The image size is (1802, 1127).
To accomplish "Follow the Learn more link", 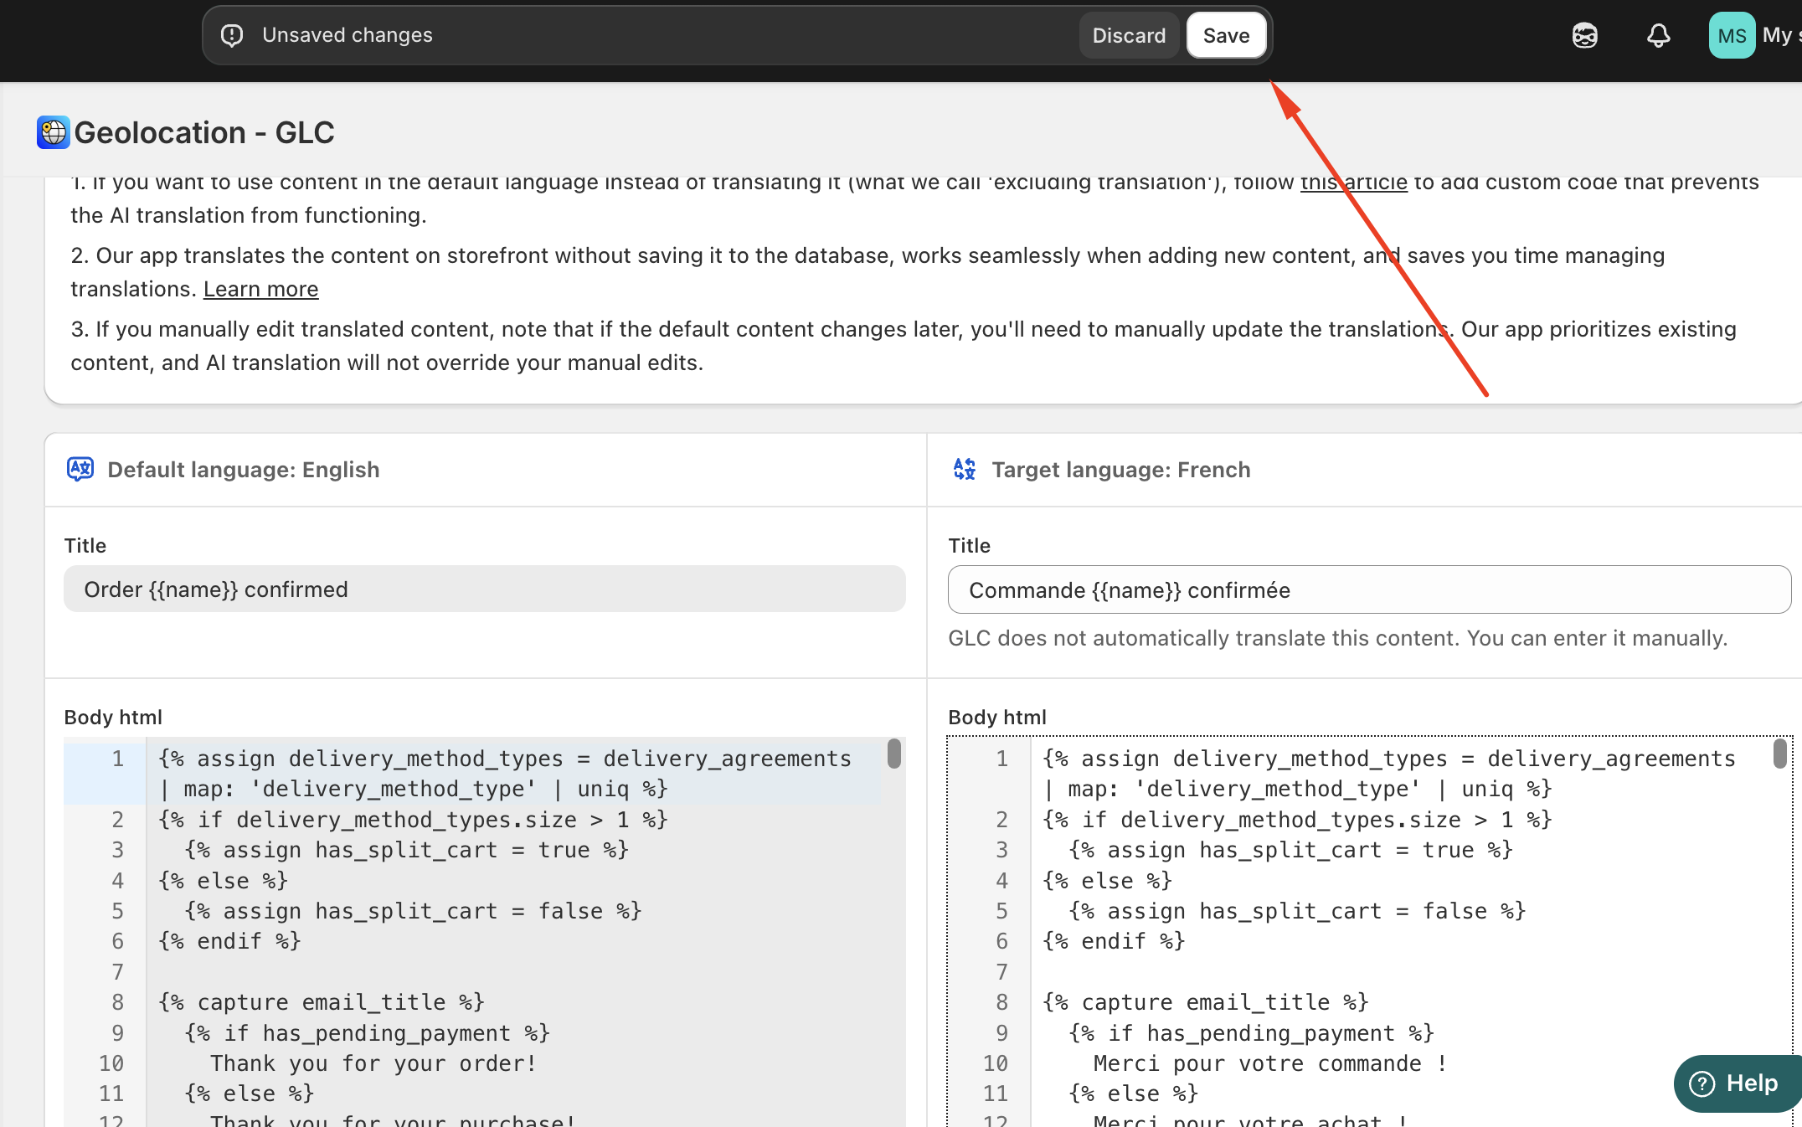I will coord(260,289).
